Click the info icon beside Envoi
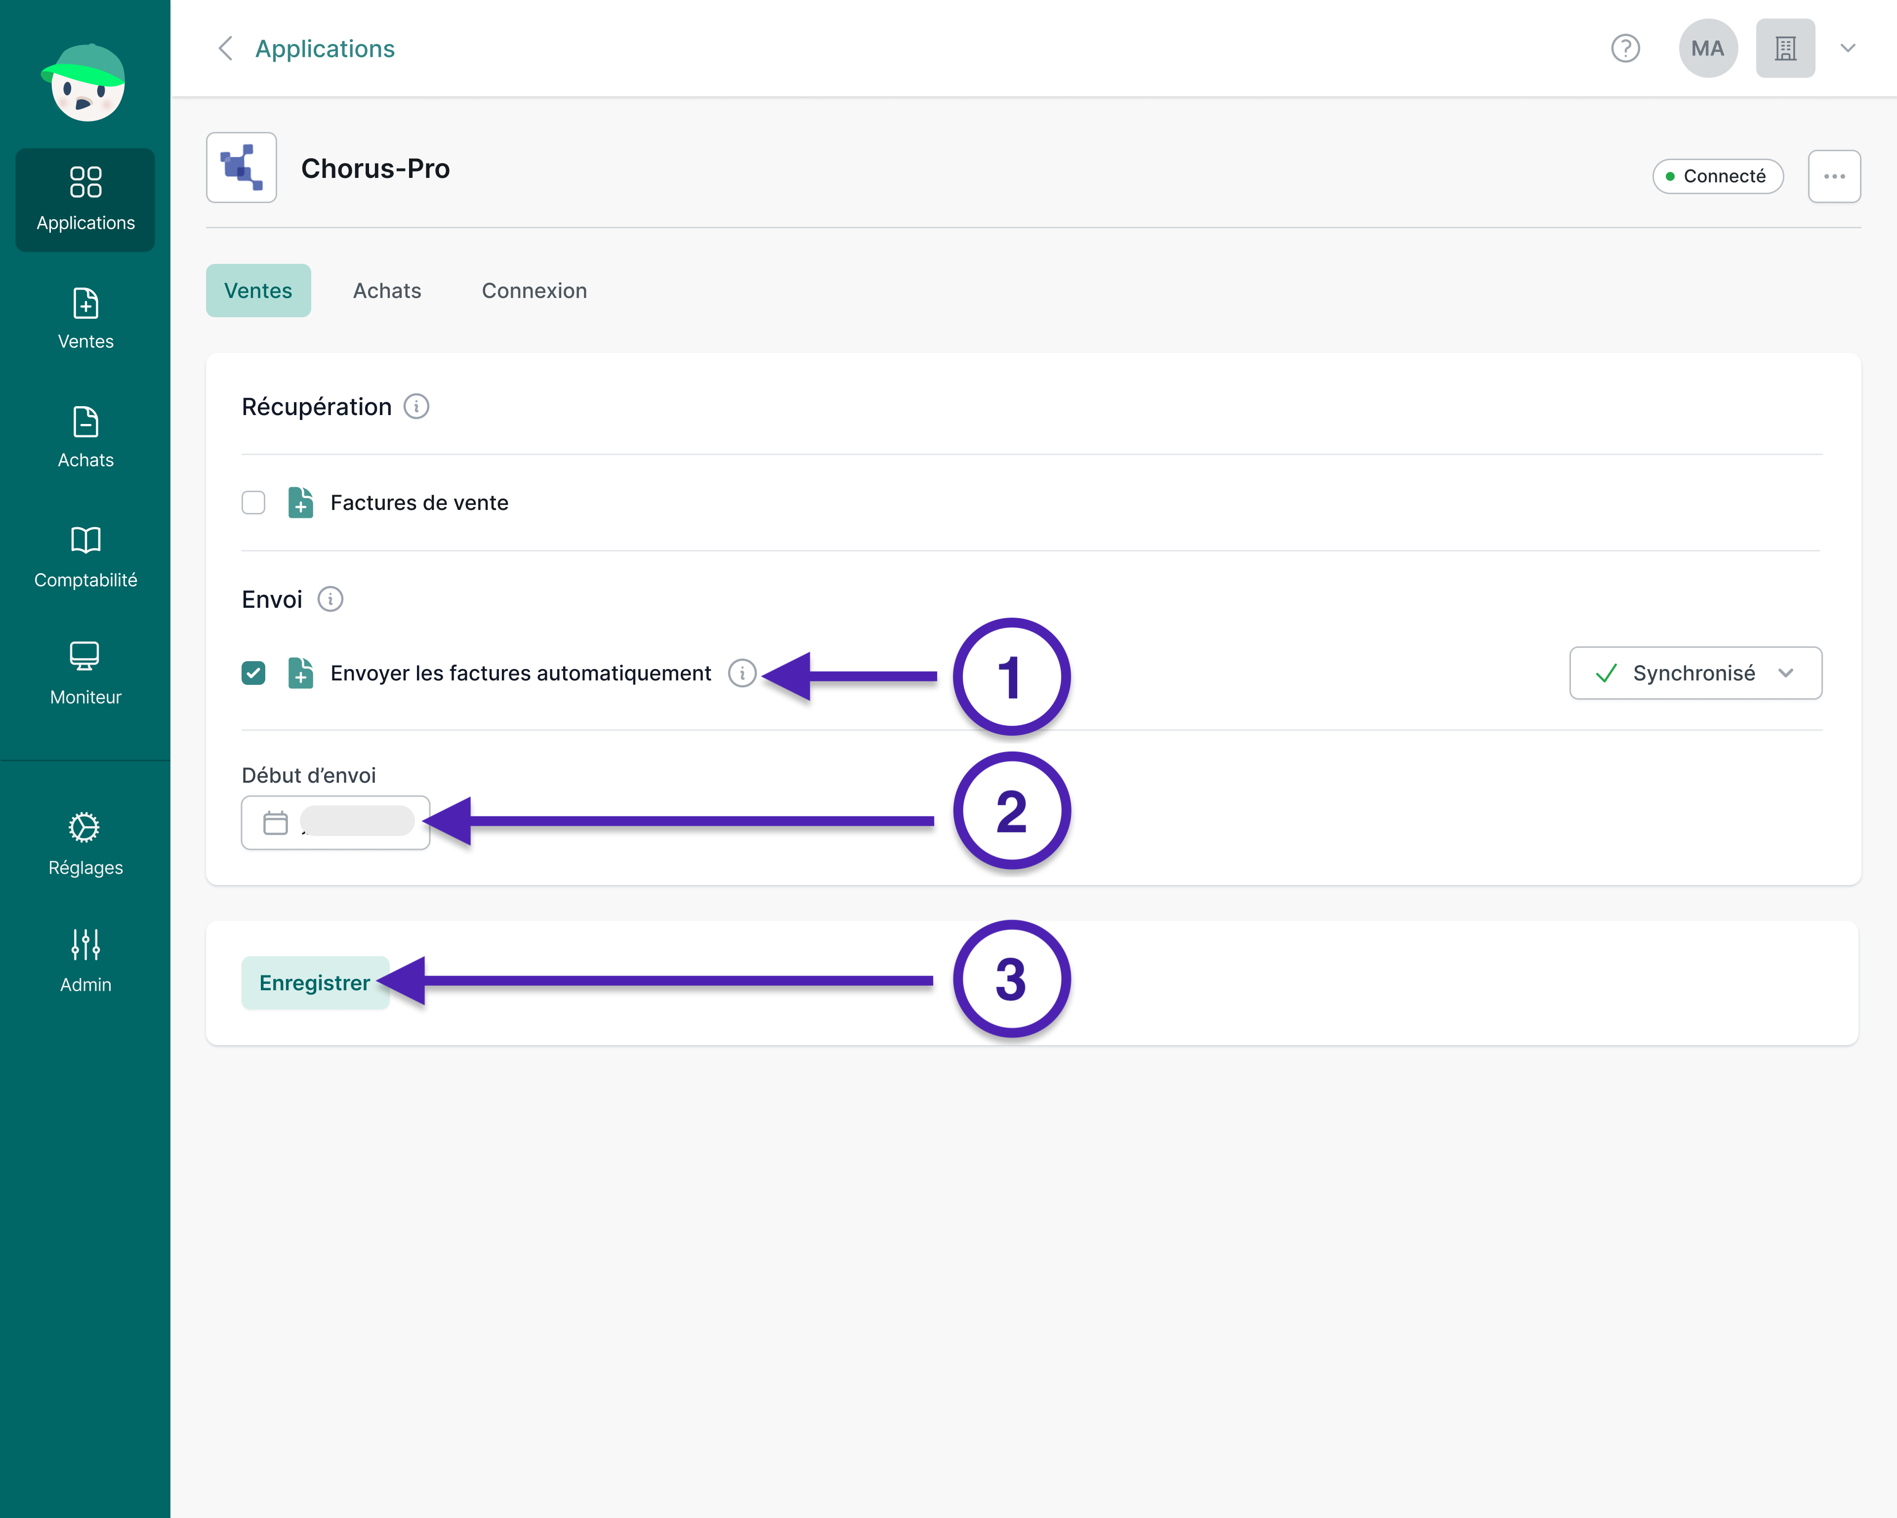This screenshot has height=1518, width=1897. pyautogui.click(x=330, y=599)
